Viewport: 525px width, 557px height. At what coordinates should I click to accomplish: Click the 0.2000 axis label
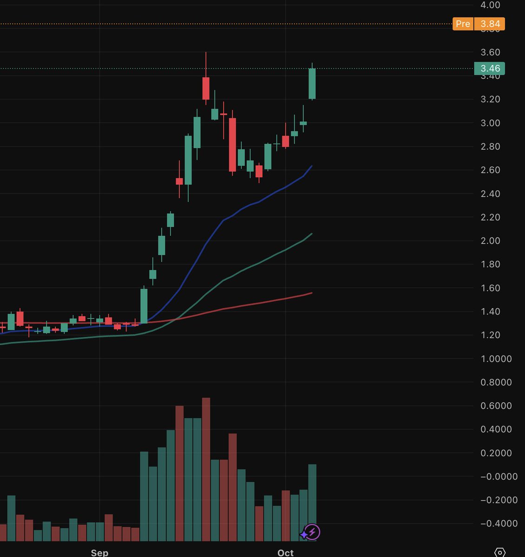pyautogui.click(x=496, y=453)
